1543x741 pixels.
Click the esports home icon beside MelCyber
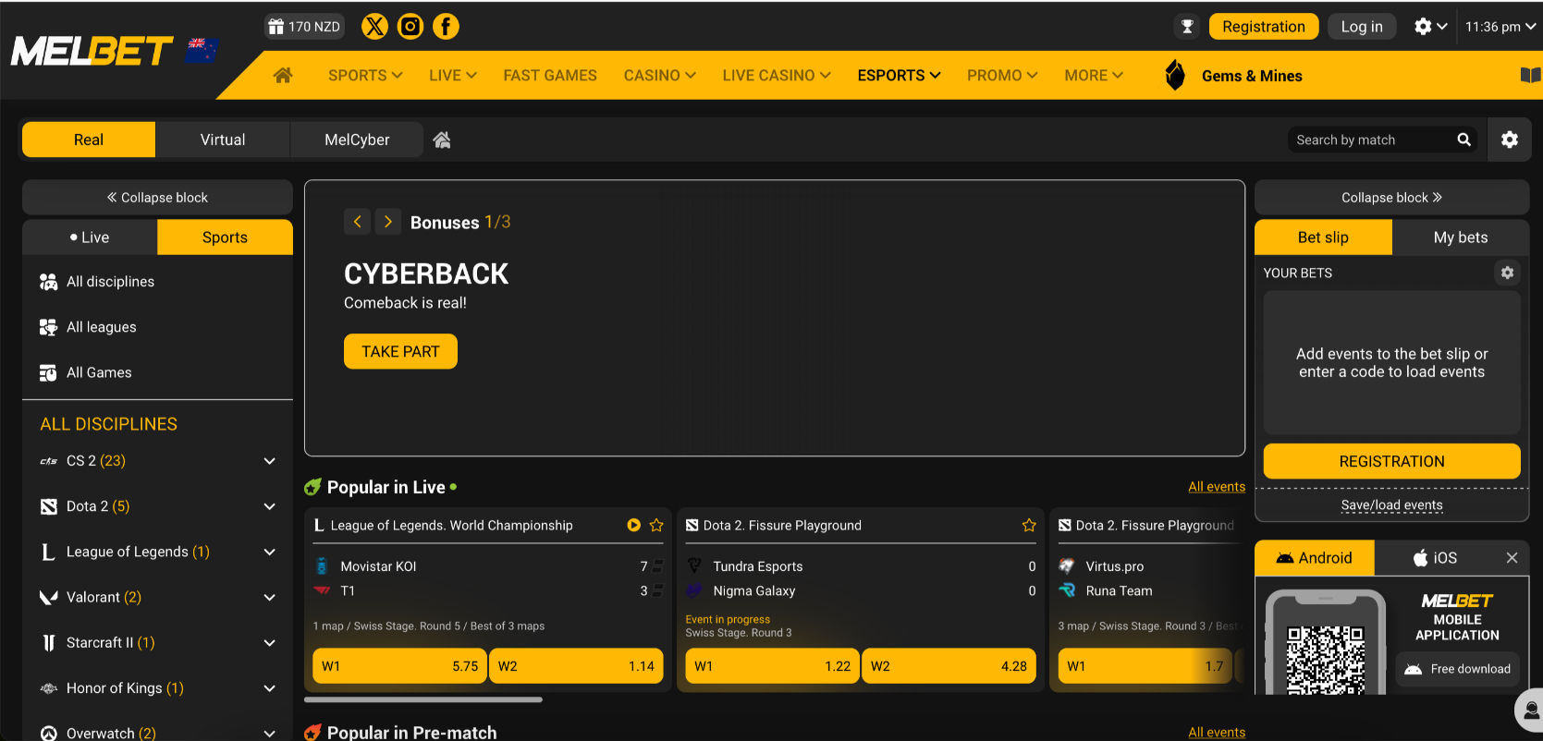[442, 140]
